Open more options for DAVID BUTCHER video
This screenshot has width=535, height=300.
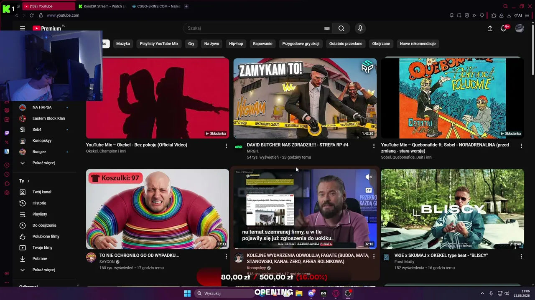pyautogui.click(x=374, y=146)
